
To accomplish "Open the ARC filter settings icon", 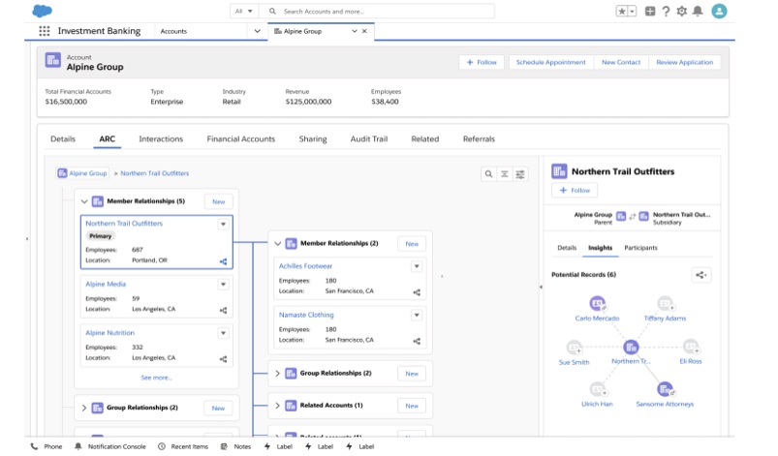I will tap(520, 174).
